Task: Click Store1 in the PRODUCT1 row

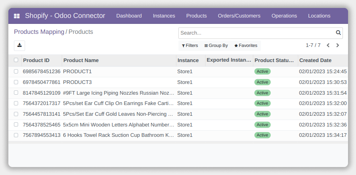Action: 185,72
